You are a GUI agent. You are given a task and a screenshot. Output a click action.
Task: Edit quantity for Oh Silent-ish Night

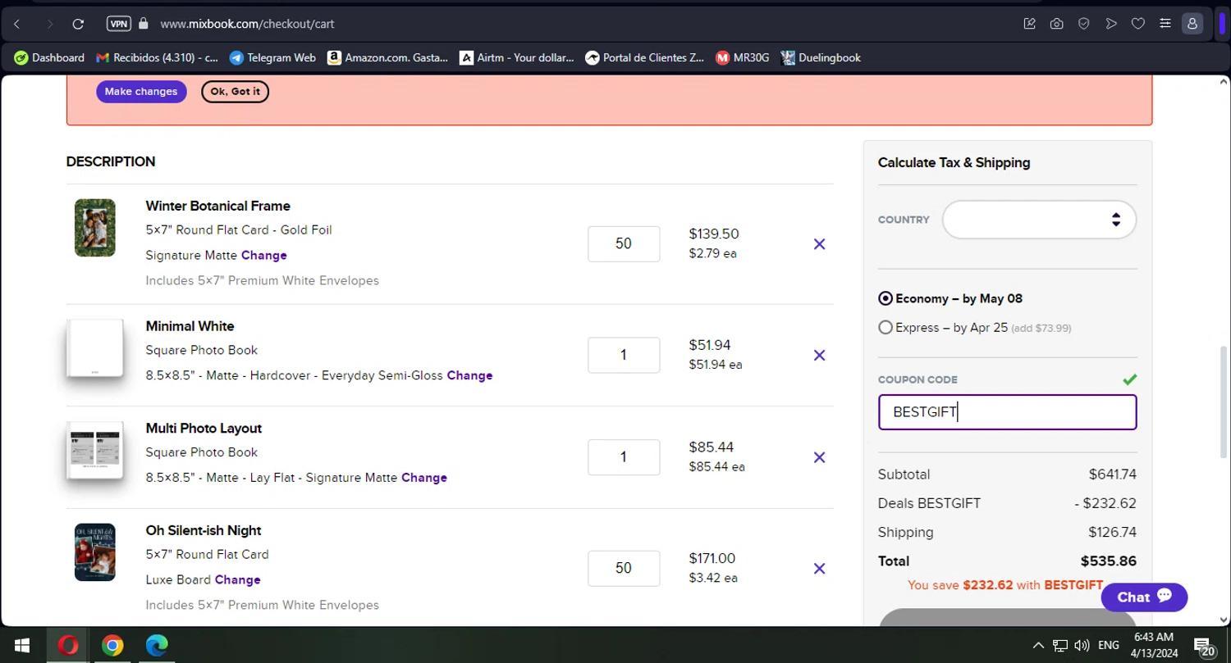click(x=624, y=569)
